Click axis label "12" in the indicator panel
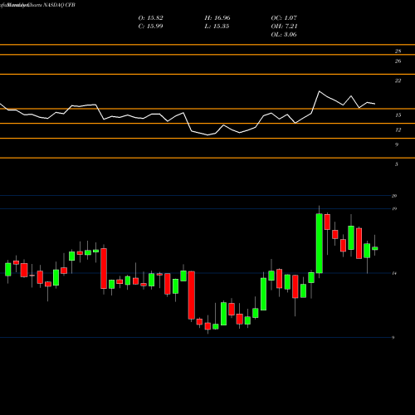 pos(398,130)
